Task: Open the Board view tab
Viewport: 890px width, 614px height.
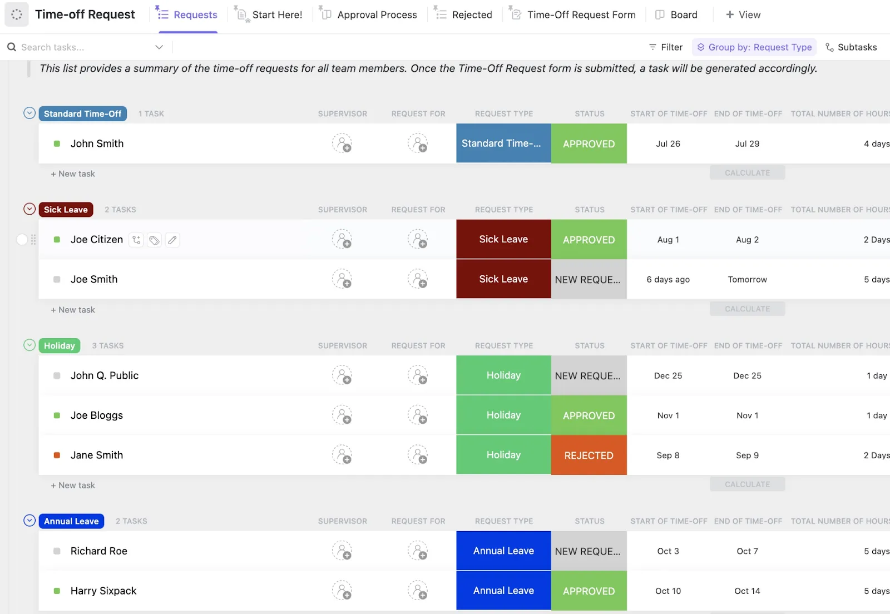Action: pos(676,14)
